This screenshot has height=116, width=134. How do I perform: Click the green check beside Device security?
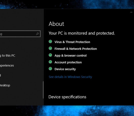(50, 69)
